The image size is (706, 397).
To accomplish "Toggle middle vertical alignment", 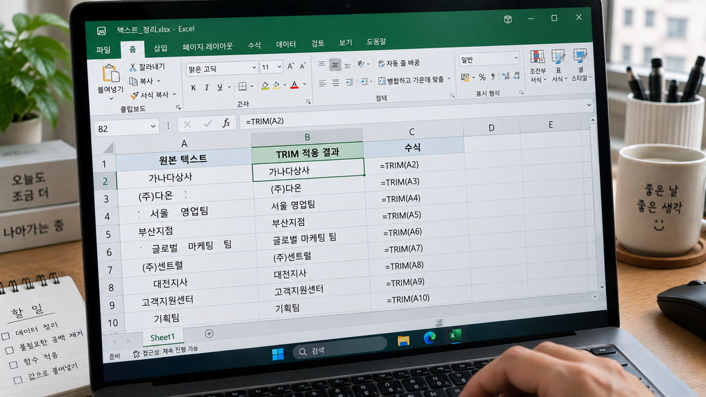I will (x=334, y=65).
